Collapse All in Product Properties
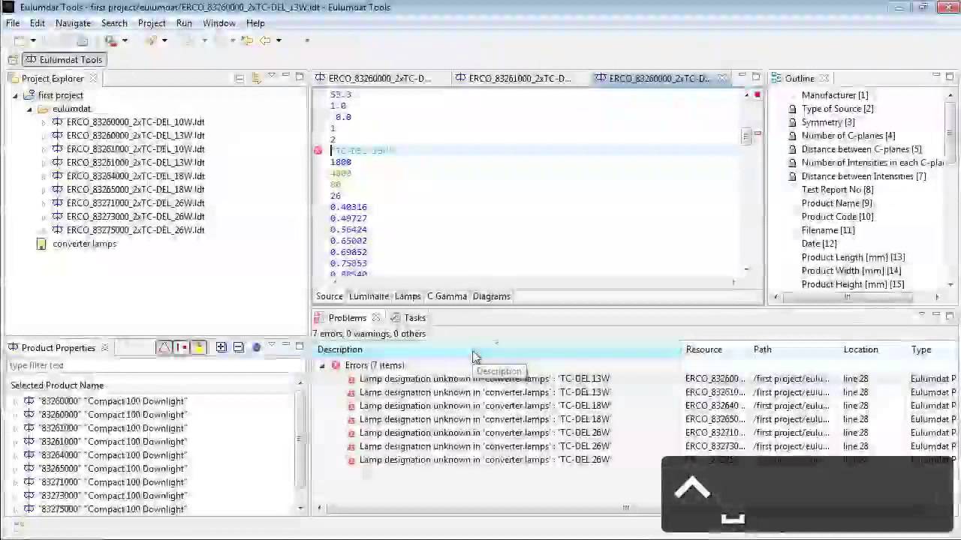The image size is (961, 540). tap(239, 347)
